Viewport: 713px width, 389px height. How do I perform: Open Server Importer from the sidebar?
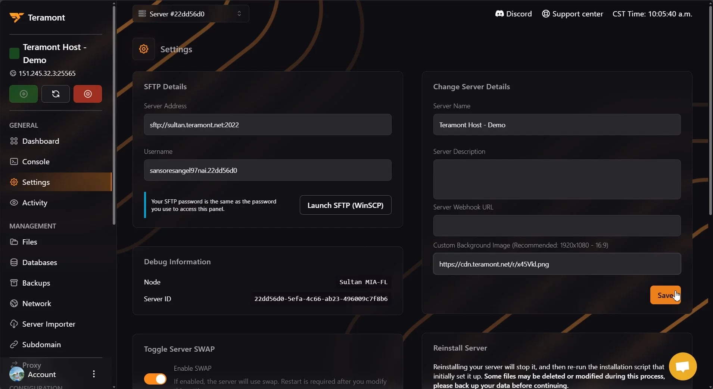click(x=56, y=324)
